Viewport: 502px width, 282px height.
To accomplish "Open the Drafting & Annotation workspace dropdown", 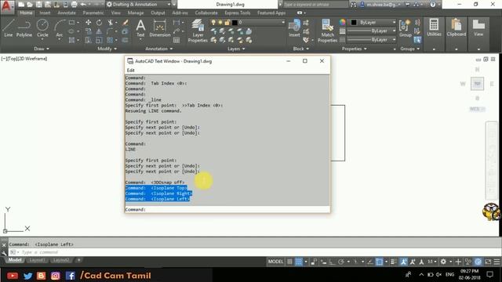I will (138, 5).
